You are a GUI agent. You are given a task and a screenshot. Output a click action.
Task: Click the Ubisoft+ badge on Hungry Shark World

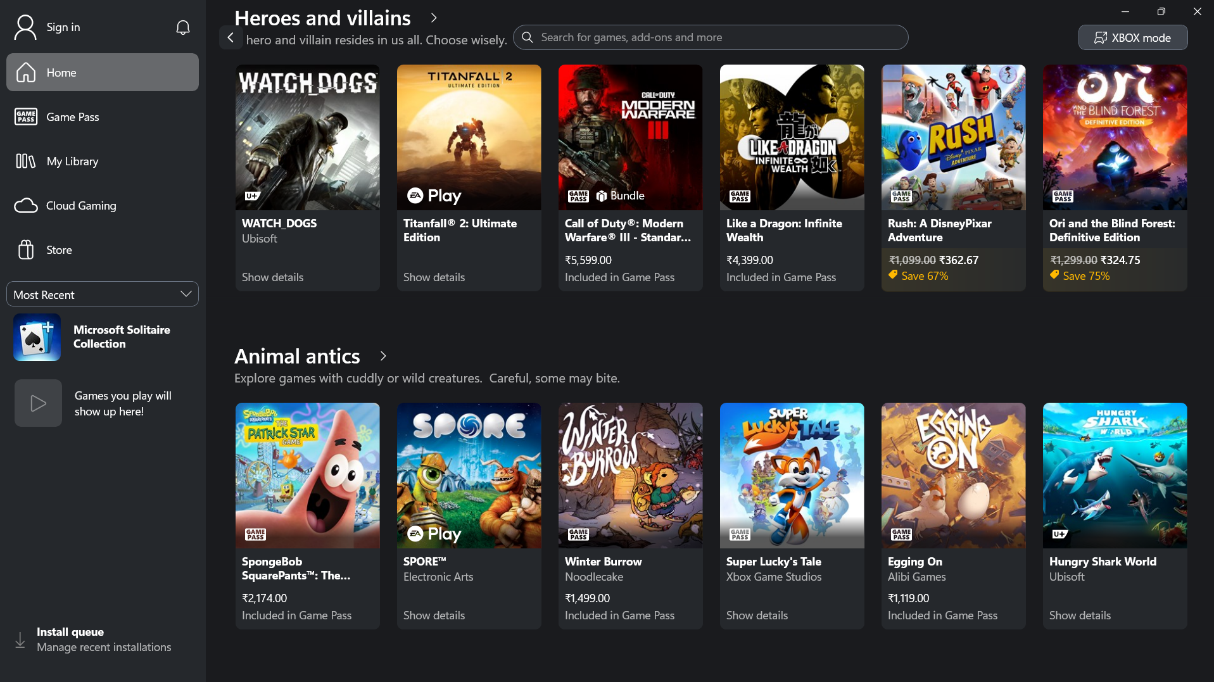tap(1059, 534)
